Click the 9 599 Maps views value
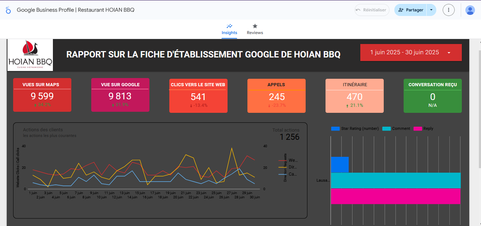This screenshot has height=226, width=481. tap(42, 96)
